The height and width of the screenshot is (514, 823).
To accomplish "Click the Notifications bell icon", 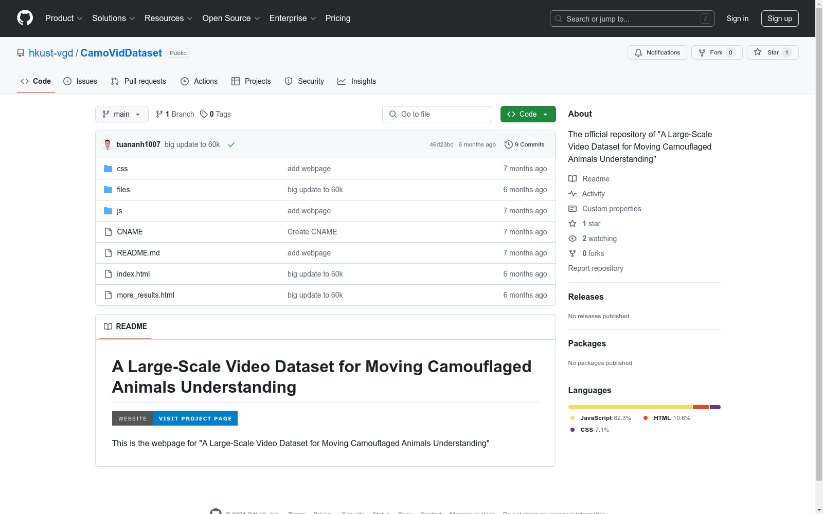I will [x=638, y=52].
